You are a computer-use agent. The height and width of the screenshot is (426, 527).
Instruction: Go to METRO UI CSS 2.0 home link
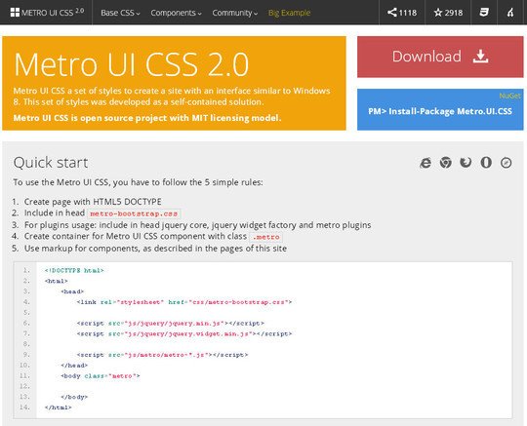click(x=47, y=13)
